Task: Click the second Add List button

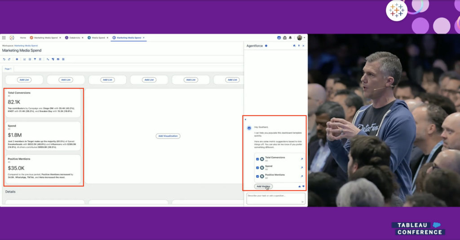Action: [x=66, y=80]
